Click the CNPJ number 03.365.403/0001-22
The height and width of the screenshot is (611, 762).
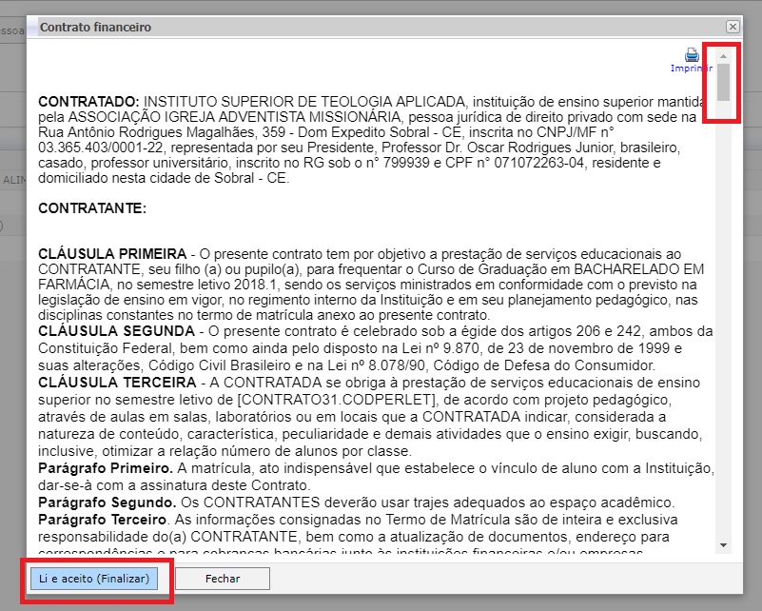[x=100, y=148]
